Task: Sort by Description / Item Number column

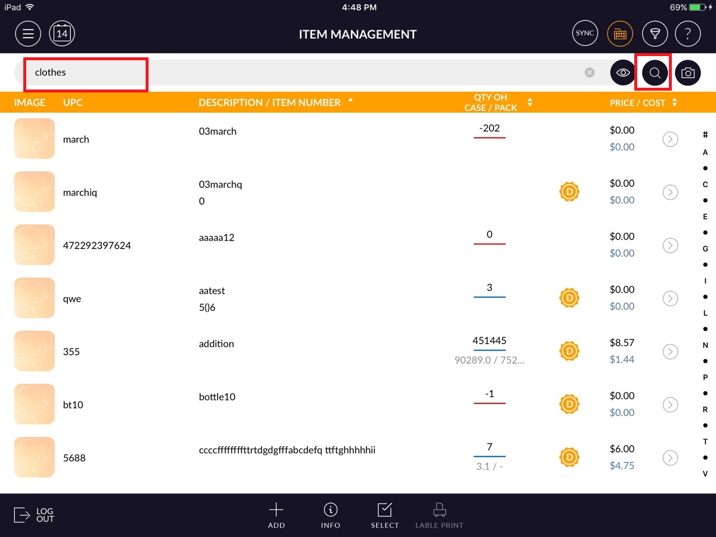Action: pos(270,103)
